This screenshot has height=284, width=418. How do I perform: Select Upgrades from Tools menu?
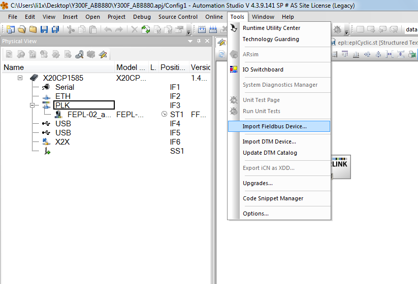click(x=279, y=183)
